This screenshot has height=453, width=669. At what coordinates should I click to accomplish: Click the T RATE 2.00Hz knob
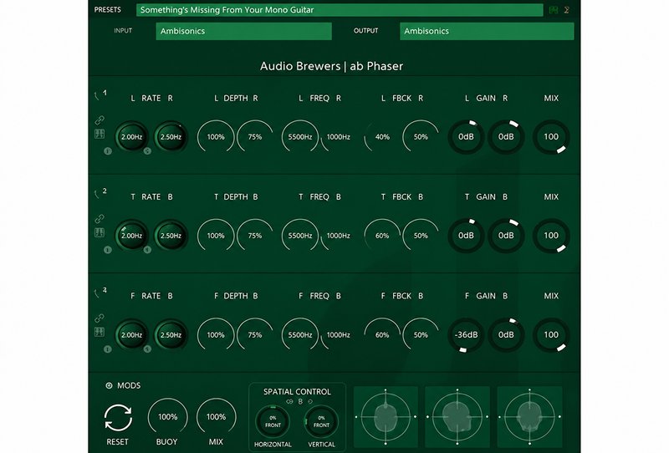coord(131,236)
